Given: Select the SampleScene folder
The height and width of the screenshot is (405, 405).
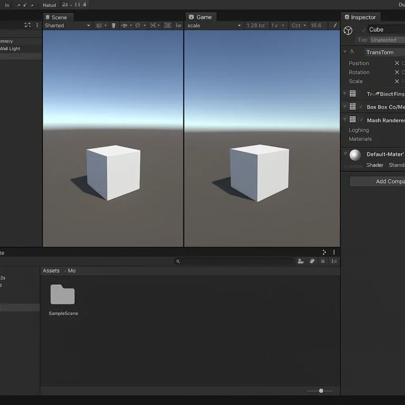Looking at the screenshot, I should [x=63, y=300].
